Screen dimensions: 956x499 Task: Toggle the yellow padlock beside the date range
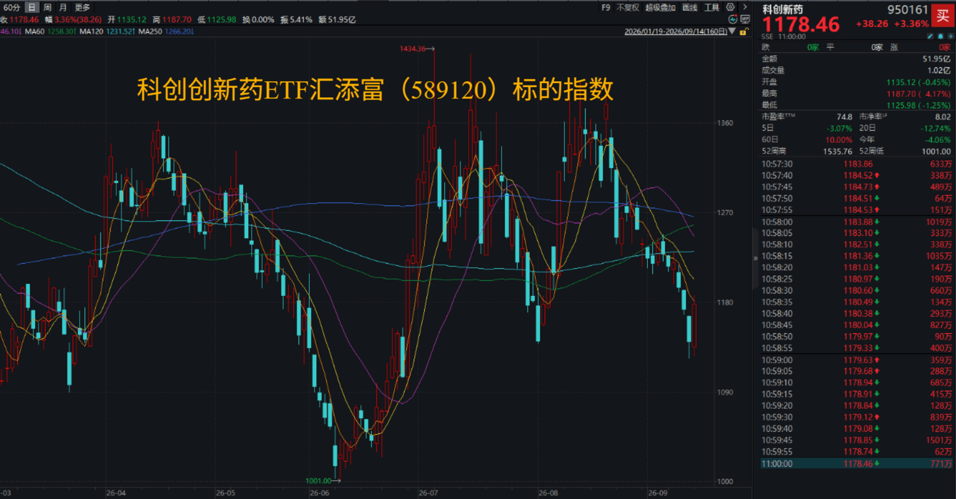pos(743,32)
